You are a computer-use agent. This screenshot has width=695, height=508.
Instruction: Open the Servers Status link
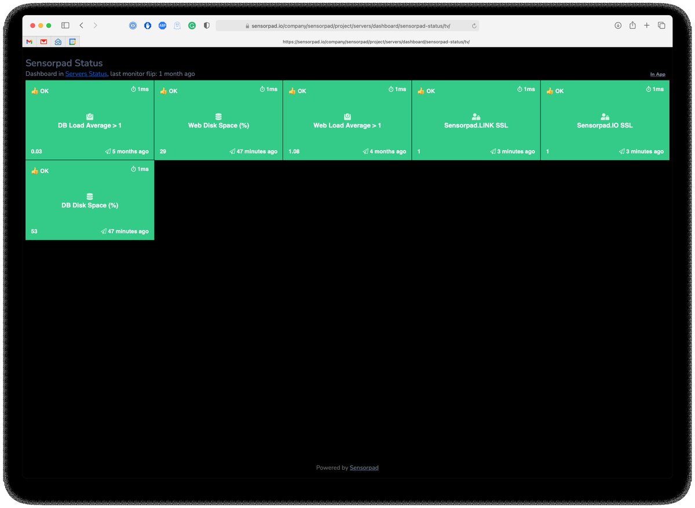(x=86, y=74)
